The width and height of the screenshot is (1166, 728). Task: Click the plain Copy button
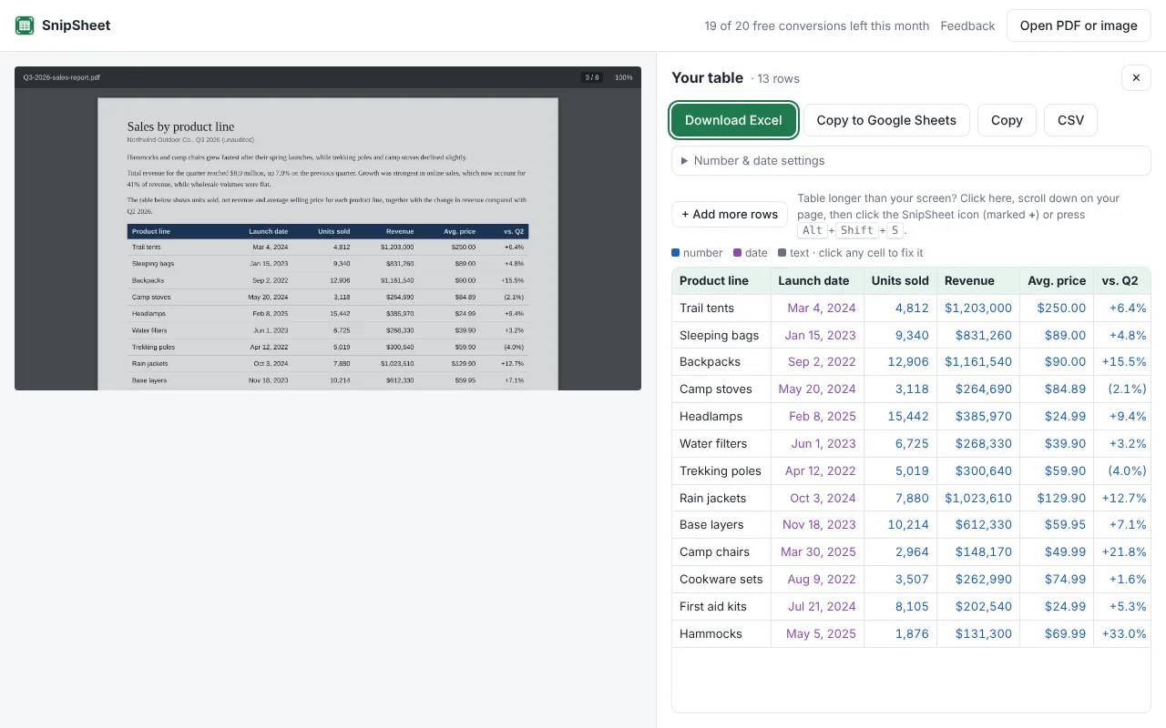[x=1007, y=120]
